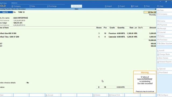Click the rate 1,200.00
172x97 pixels.
(130, 37)
